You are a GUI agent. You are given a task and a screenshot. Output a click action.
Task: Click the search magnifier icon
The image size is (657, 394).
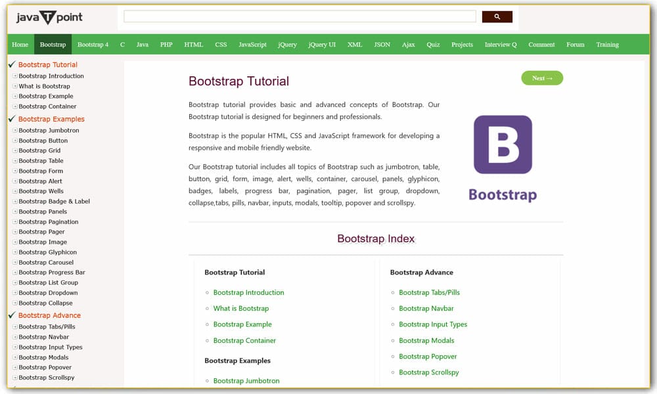pyautogui.click(x=497, y=16)
